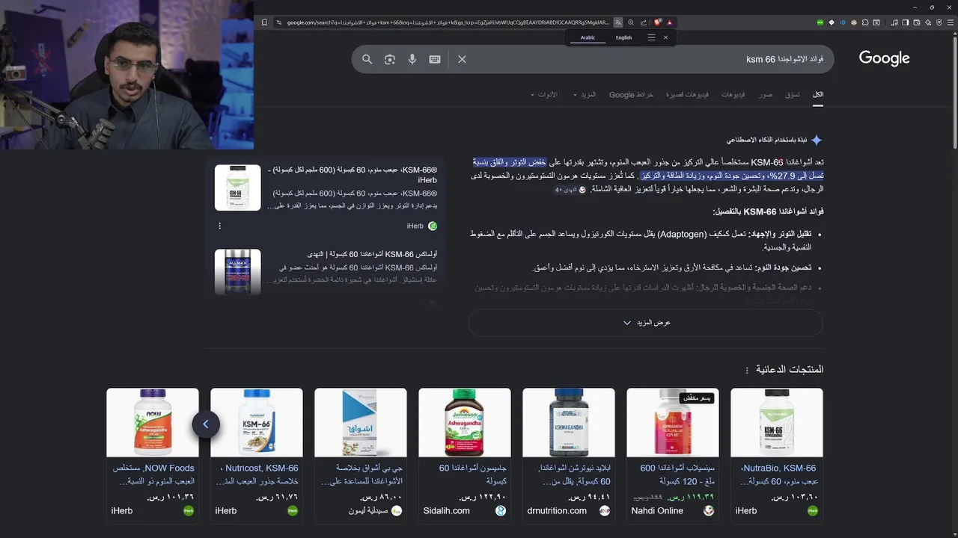Open the Nahdi Online 120 capsule product image
Image resolution: width=958 pixels, height=538 pixels.
[x=673, y=423]
